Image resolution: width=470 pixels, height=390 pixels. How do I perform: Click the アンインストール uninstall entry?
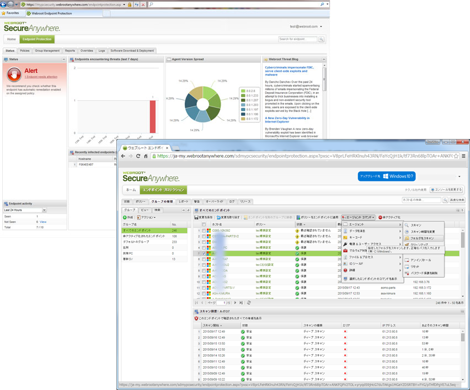420,260
